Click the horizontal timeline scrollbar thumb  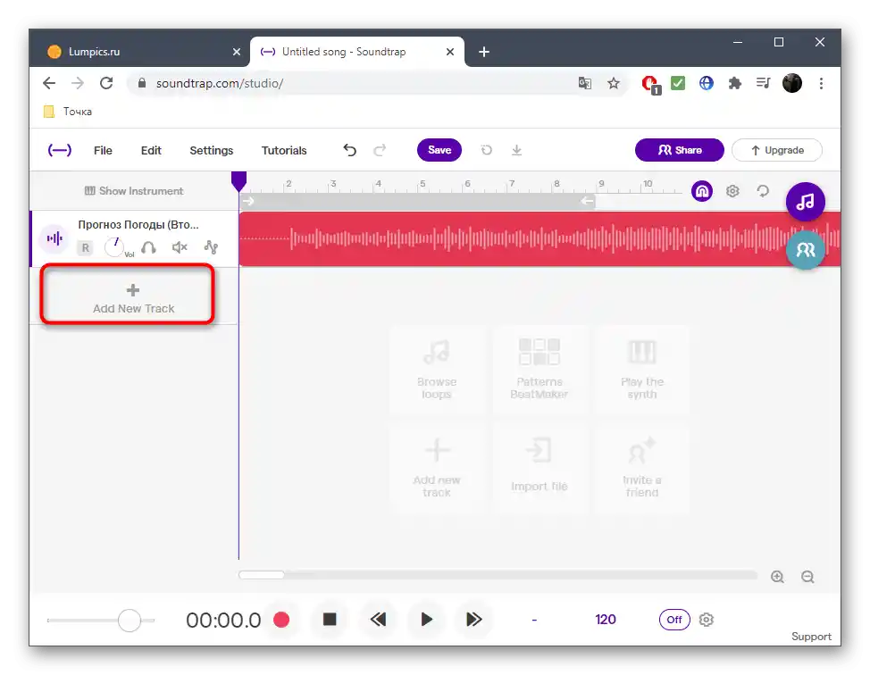click(x=262, y=575)
